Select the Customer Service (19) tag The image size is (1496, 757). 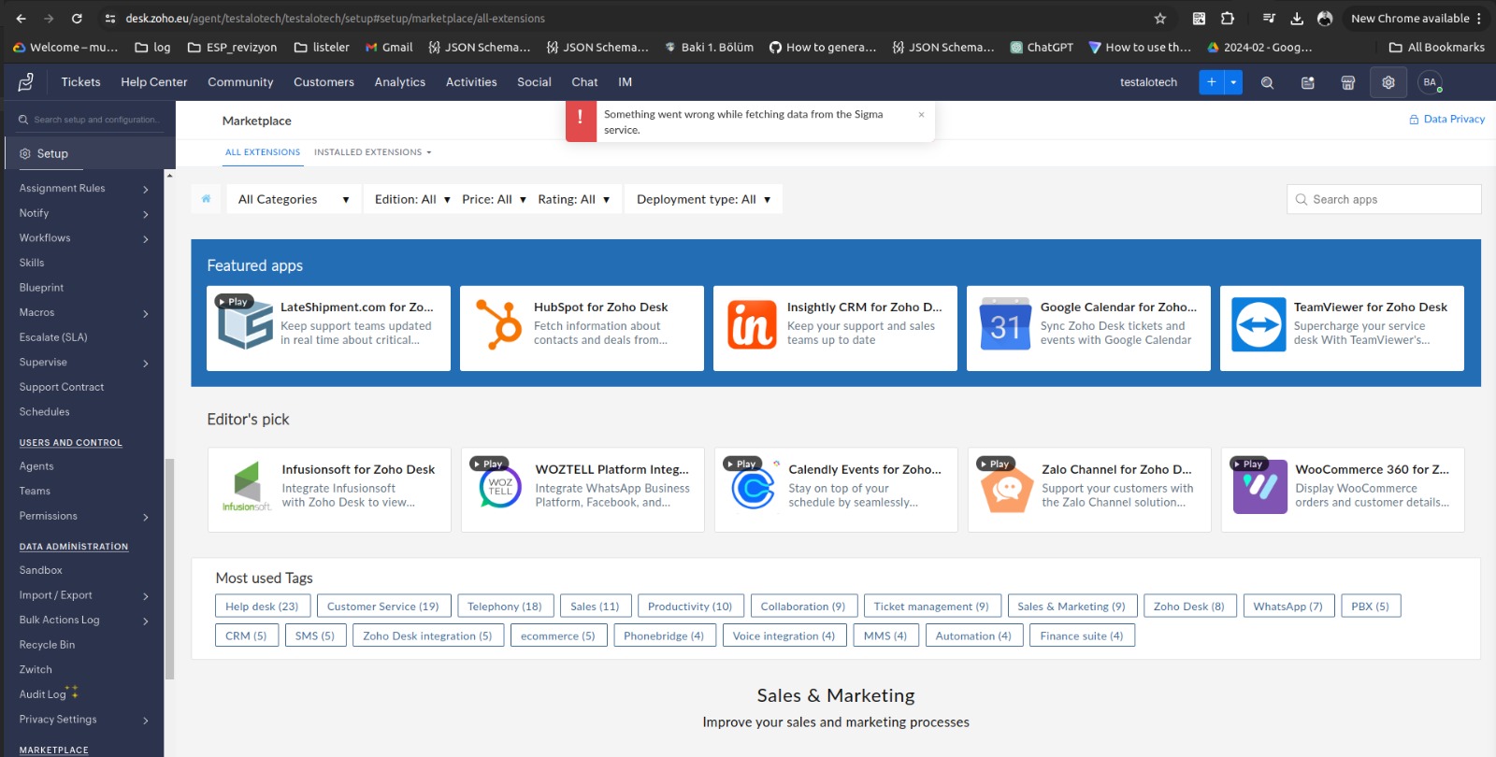(x=383, y=607)
